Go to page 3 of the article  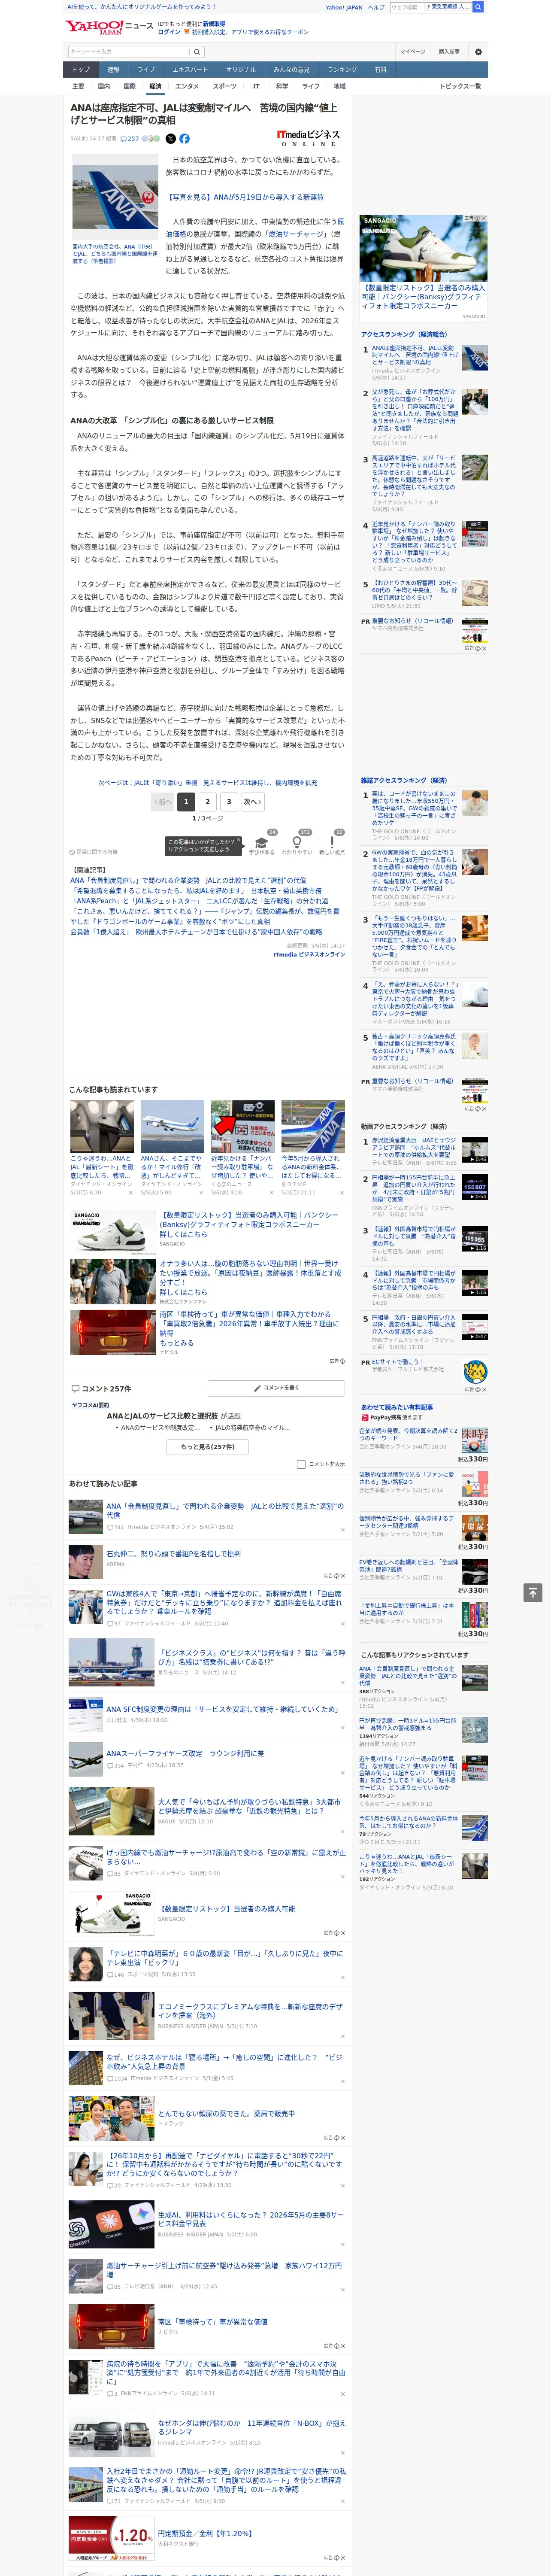point(229,802)
